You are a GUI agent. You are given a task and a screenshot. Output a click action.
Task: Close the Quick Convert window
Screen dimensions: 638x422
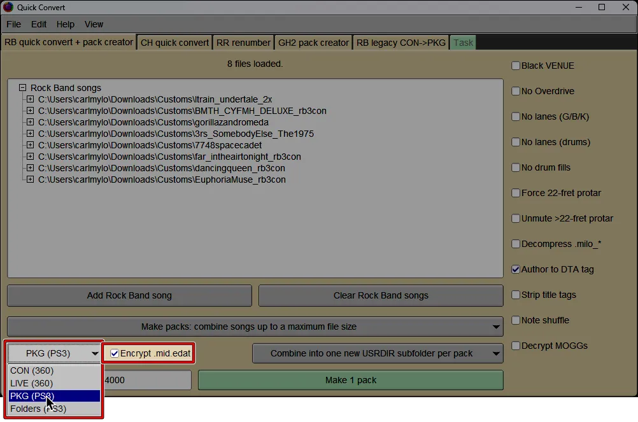point(626,7)
